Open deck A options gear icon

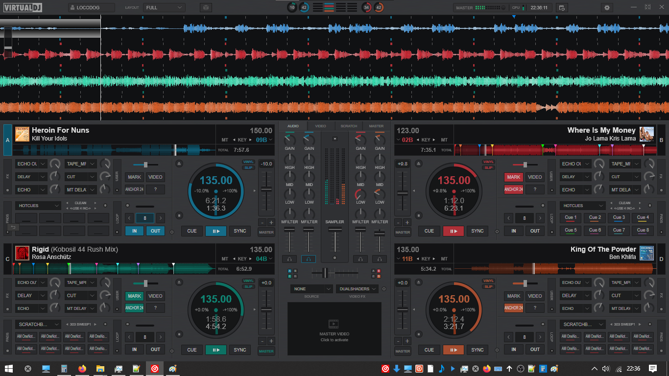pyautogui.click(x=171, y=232)
